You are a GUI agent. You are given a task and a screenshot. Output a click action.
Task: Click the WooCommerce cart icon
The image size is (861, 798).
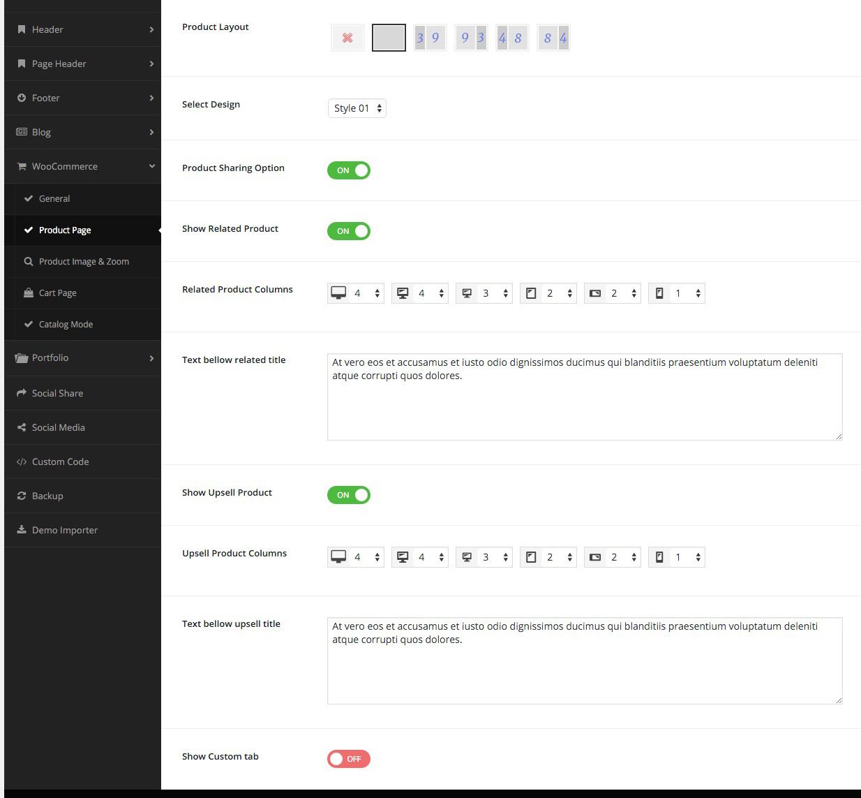[22, 166]
